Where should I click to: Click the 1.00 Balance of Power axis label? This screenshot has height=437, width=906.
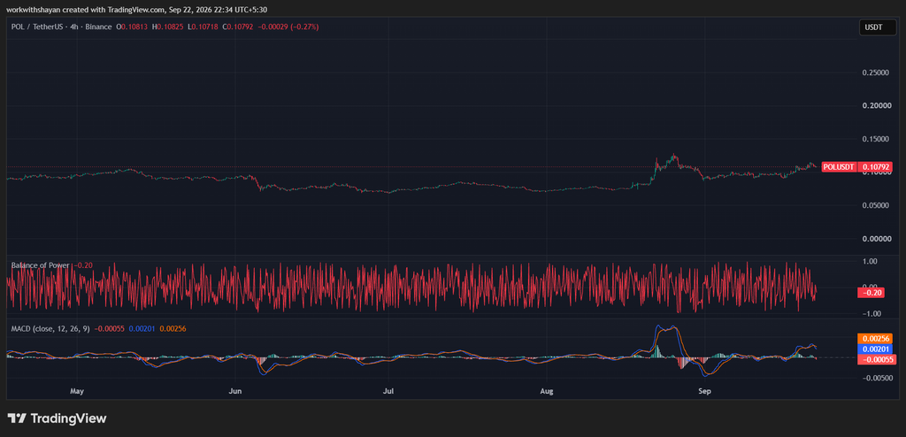(870, 261)
